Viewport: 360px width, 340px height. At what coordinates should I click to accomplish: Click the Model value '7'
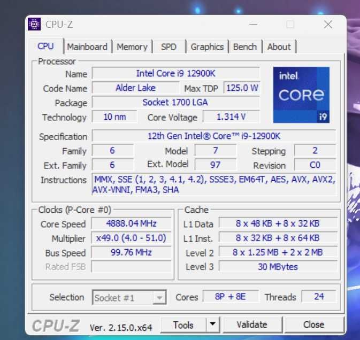[x=216, y=151]
